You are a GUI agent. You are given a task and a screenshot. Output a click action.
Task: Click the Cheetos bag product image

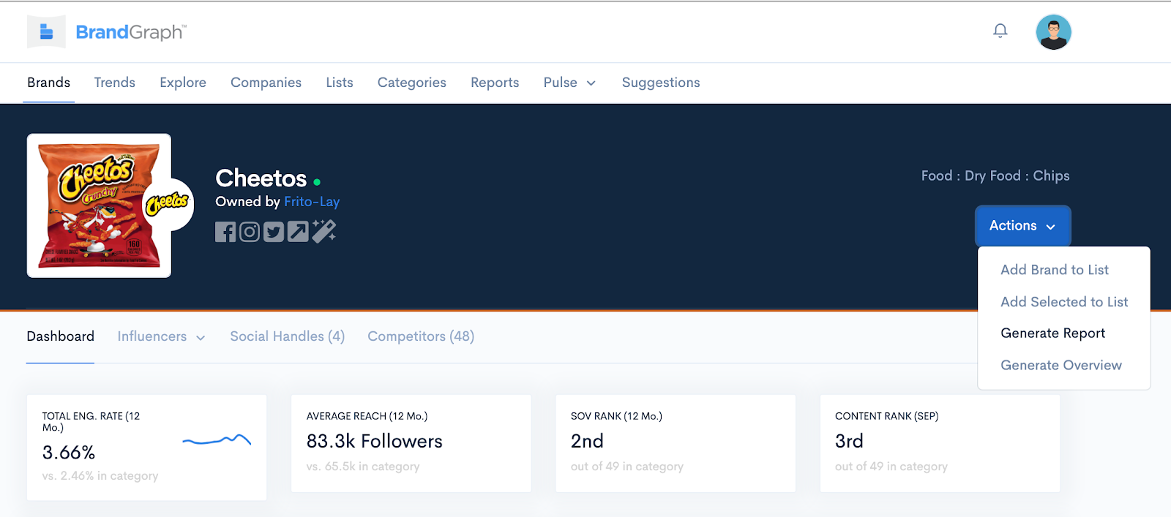tap(99, 205)
